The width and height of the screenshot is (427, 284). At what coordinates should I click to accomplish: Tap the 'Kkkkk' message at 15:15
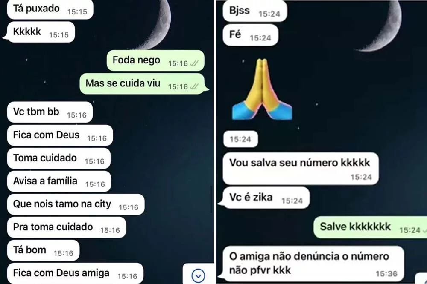tap(39, 32)
